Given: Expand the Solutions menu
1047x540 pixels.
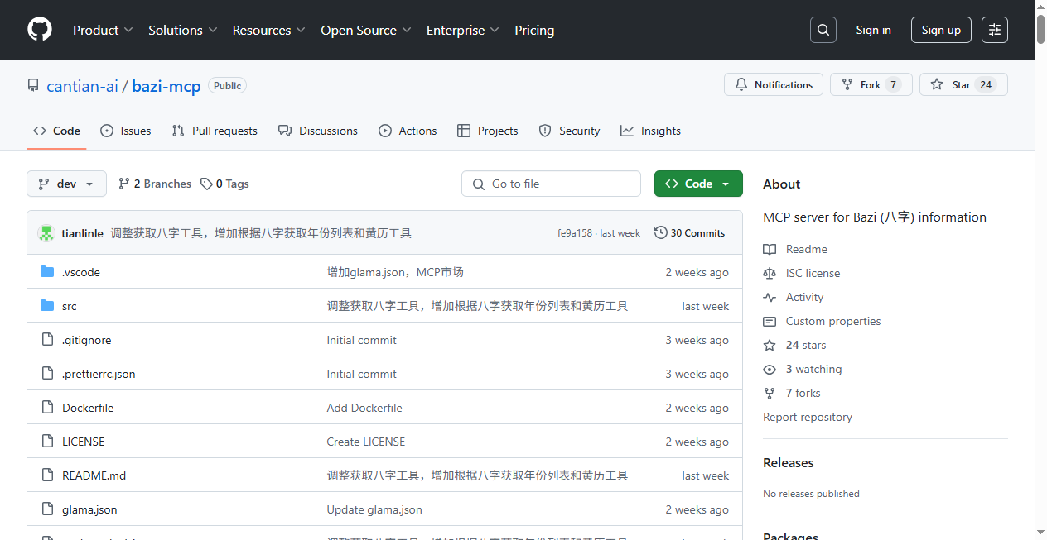Looking at the screenshot, I should 183,30.
